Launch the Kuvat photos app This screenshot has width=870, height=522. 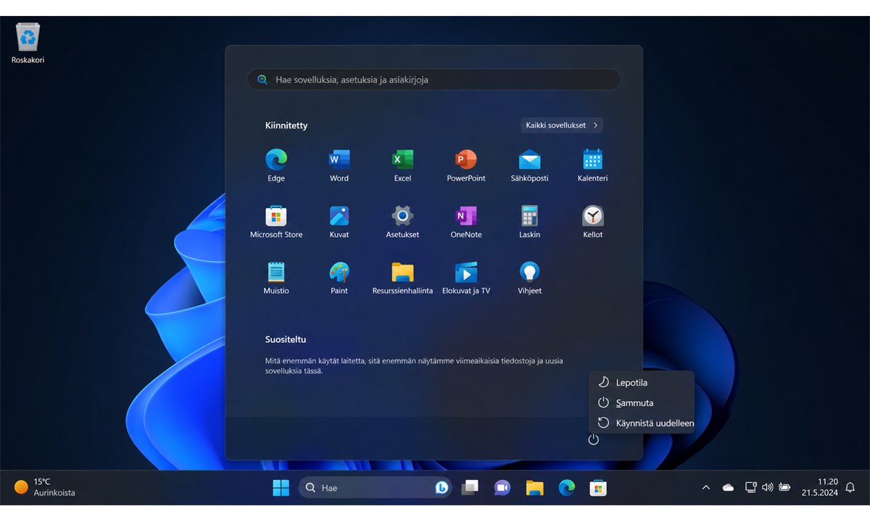click(339, 222)
